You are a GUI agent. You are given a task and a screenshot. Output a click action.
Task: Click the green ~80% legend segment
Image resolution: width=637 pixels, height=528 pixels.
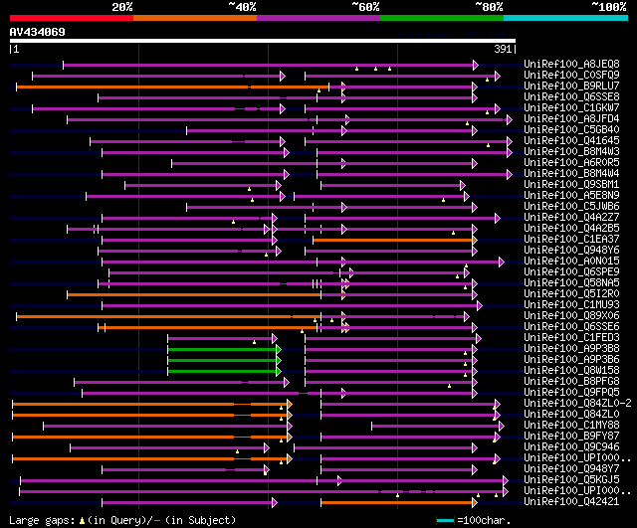coord(442,18)
